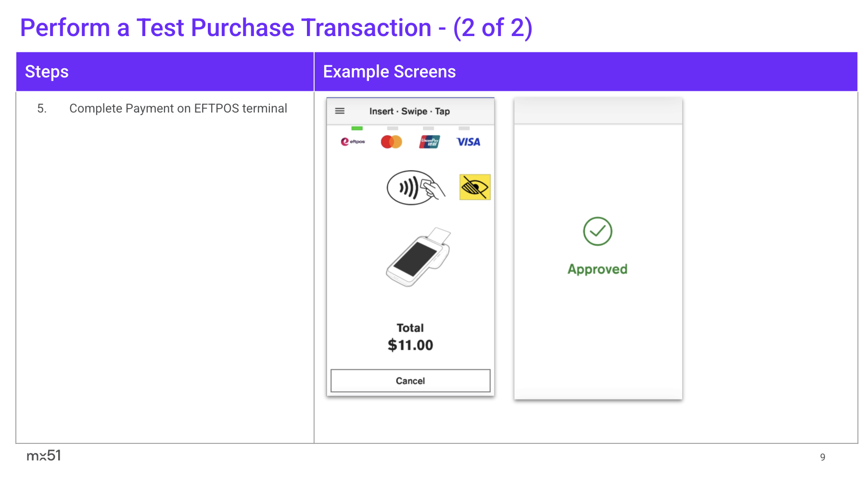Click the Example Screens column header
The height and width of the screenshot is (477, 865).
pyautogui.click(x=389, y=72)
